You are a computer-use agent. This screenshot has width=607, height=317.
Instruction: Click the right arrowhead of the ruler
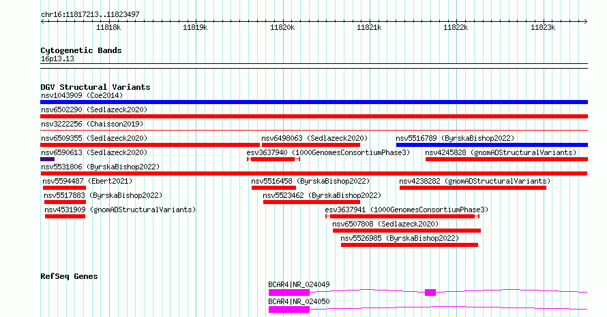(585, 22)
